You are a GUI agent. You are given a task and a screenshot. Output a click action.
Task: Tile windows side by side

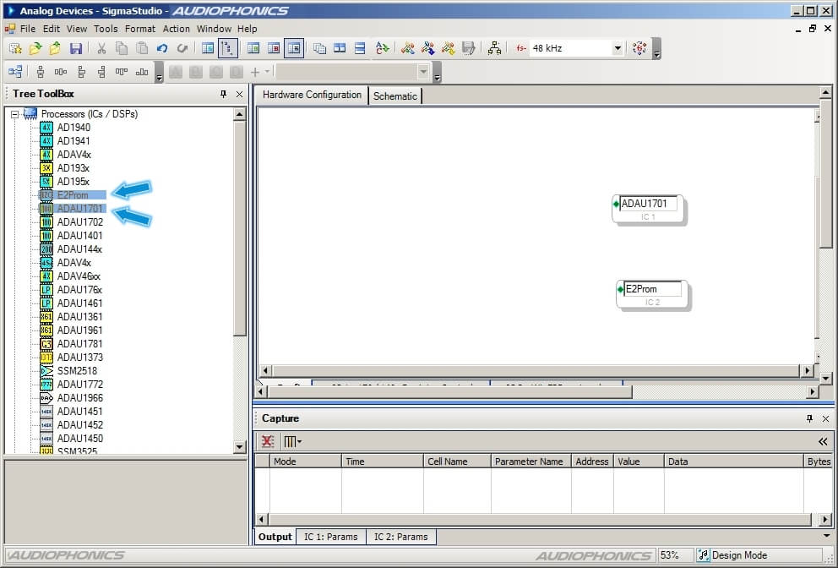tap(340, 49)
